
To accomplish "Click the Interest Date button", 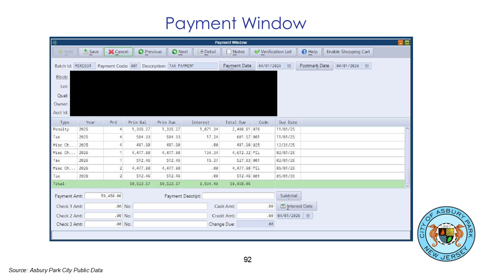I will coord(297,206).
